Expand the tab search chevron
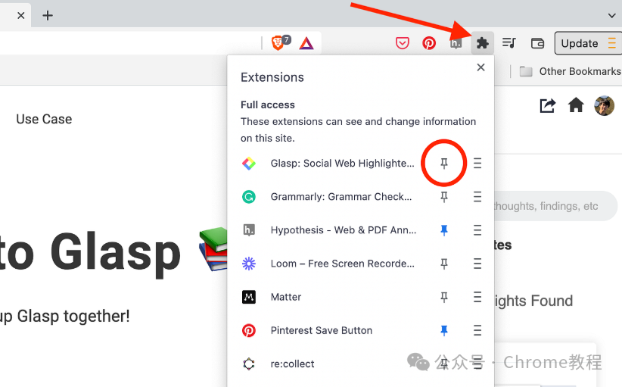Image resolution: width=622 pixels, height=387 pixels. [611, 15]
